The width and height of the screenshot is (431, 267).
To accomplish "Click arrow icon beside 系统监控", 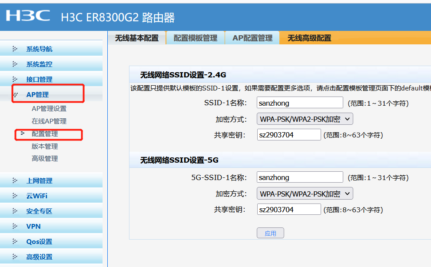I will click(15, 64).
